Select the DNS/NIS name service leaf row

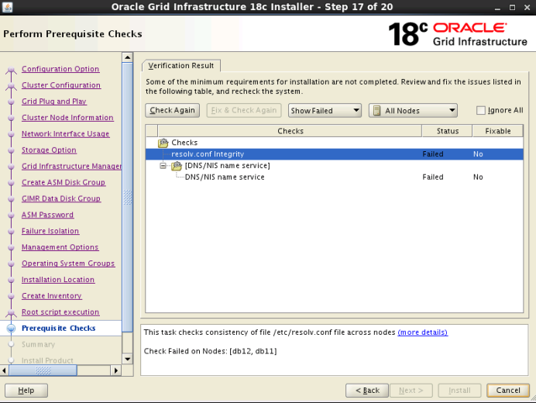point(335,177)
